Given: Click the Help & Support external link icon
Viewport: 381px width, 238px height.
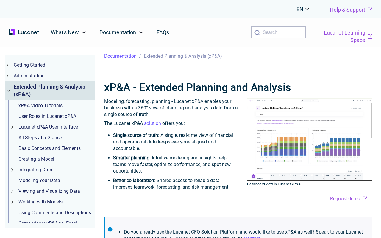Looking at the screenshot, I should [370, 10].
